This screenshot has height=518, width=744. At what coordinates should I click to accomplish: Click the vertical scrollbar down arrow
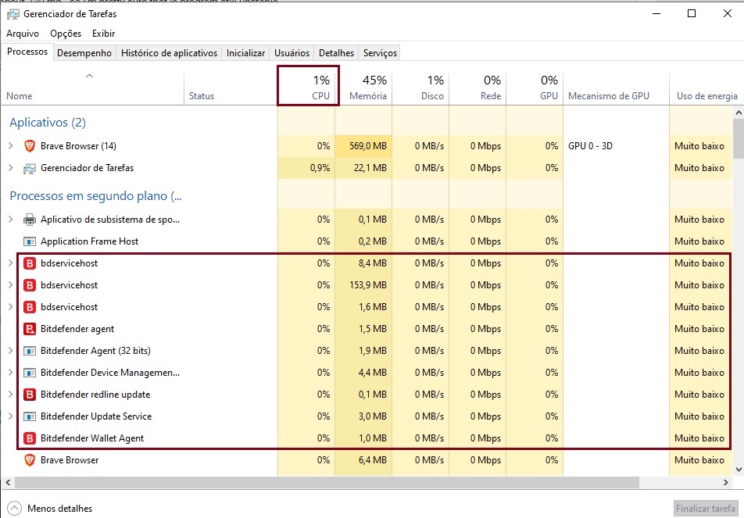pyautogui.click(x=738, y=469)
